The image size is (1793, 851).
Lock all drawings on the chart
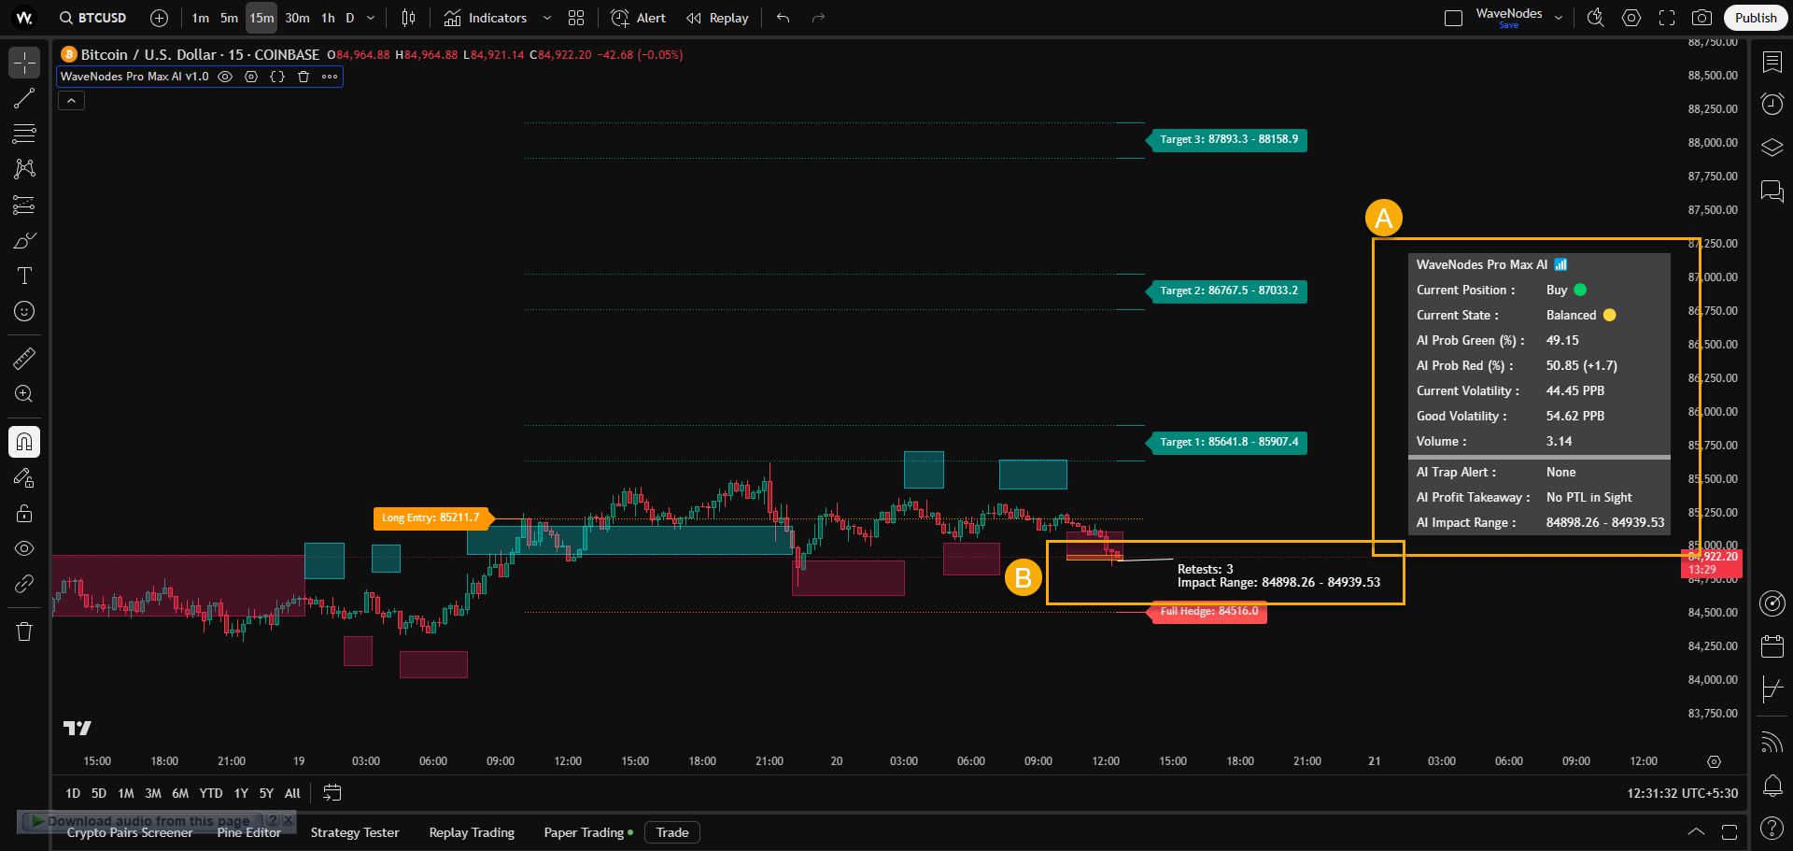pyautogui.click(x=23, y=513)
